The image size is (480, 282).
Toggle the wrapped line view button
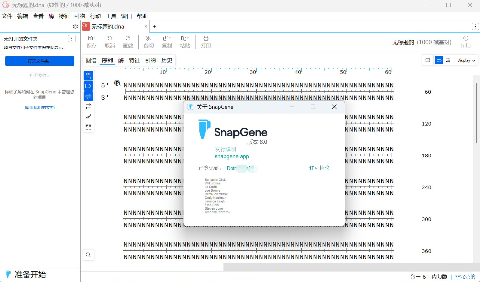[x=439, y=60]
